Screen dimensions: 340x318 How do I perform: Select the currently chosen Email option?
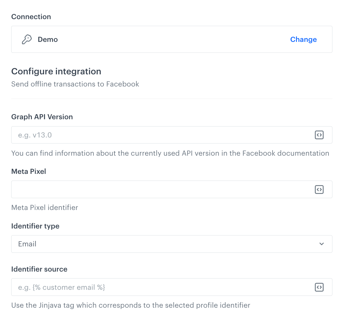point(27,244)
